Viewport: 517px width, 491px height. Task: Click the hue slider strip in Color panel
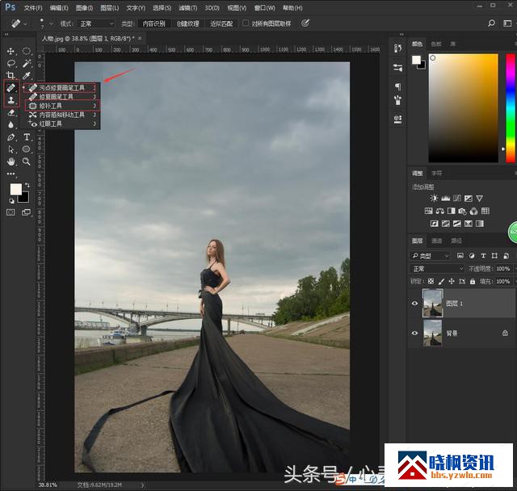coord(511,108)
